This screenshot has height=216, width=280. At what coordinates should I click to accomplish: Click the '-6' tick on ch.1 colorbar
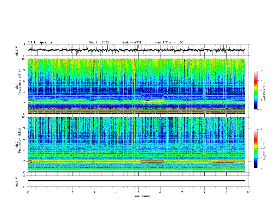point(261,100)
